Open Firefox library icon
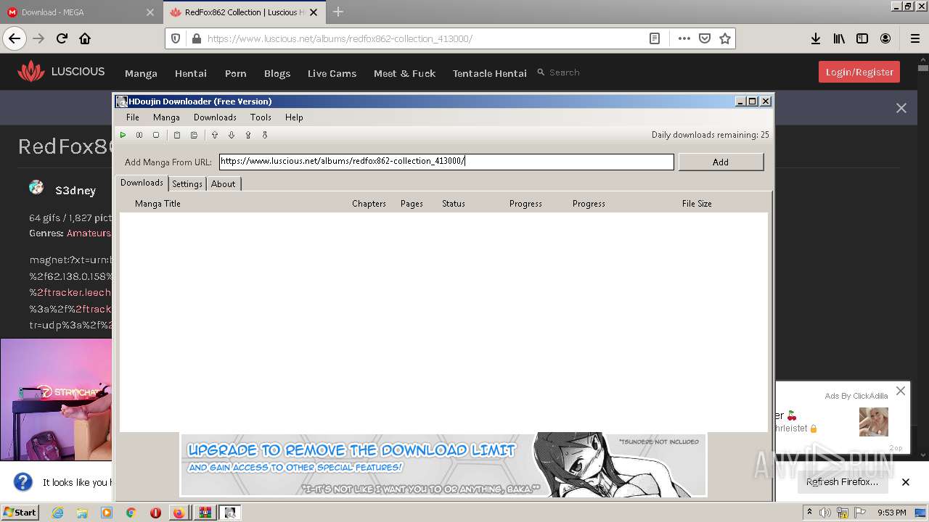929x522 pixels. [839, 38]
